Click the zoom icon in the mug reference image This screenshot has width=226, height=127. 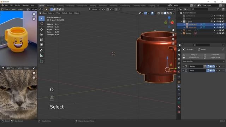[x=34, y=14]
